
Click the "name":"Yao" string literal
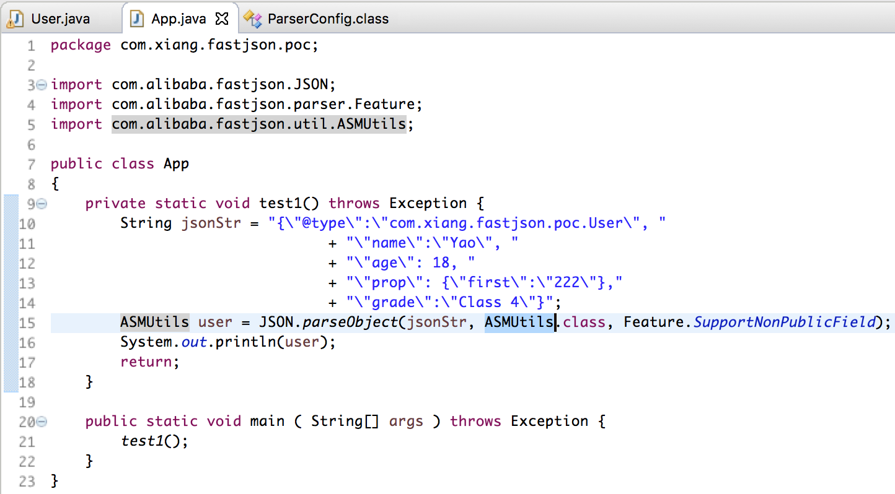(433, 243)
